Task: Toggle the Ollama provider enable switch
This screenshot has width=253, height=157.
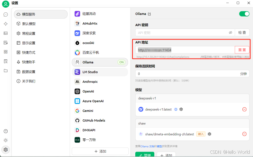Action: pos(244,14)
